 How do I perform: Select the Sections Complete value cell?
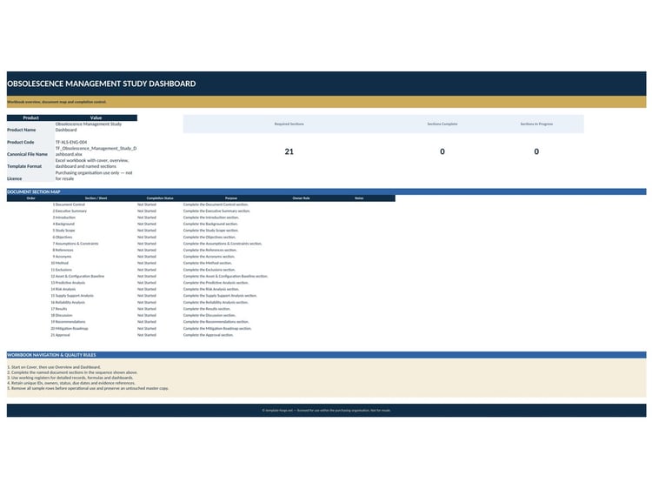pyautogui.click(x=442, y=151)
